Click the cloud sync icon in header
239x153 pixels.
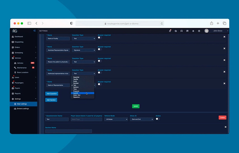point(176,31)
